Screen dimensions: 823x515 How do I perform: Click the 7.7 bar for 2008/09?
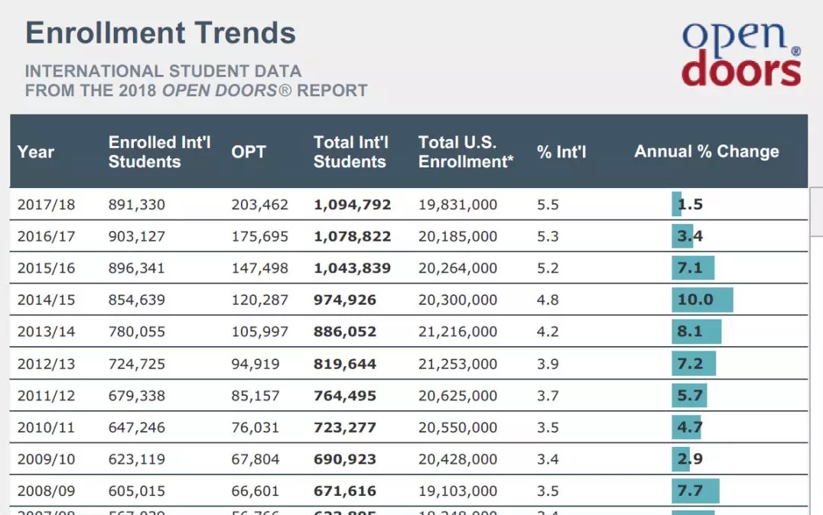[x=695, y=491]
